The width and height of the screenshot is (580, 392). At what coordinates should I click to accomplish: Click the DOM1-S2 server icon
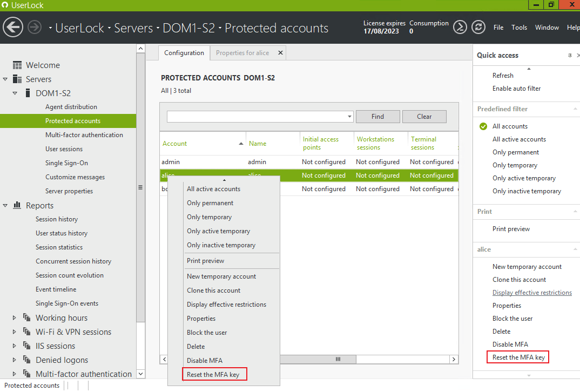[x=28, y=93]
